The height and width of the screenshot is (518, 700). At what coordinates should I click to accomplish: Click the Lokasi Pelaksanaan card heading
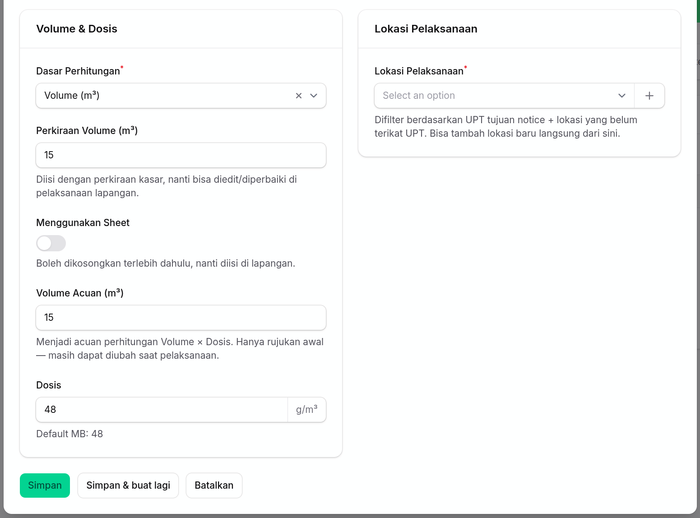click(x=426, y=29)
